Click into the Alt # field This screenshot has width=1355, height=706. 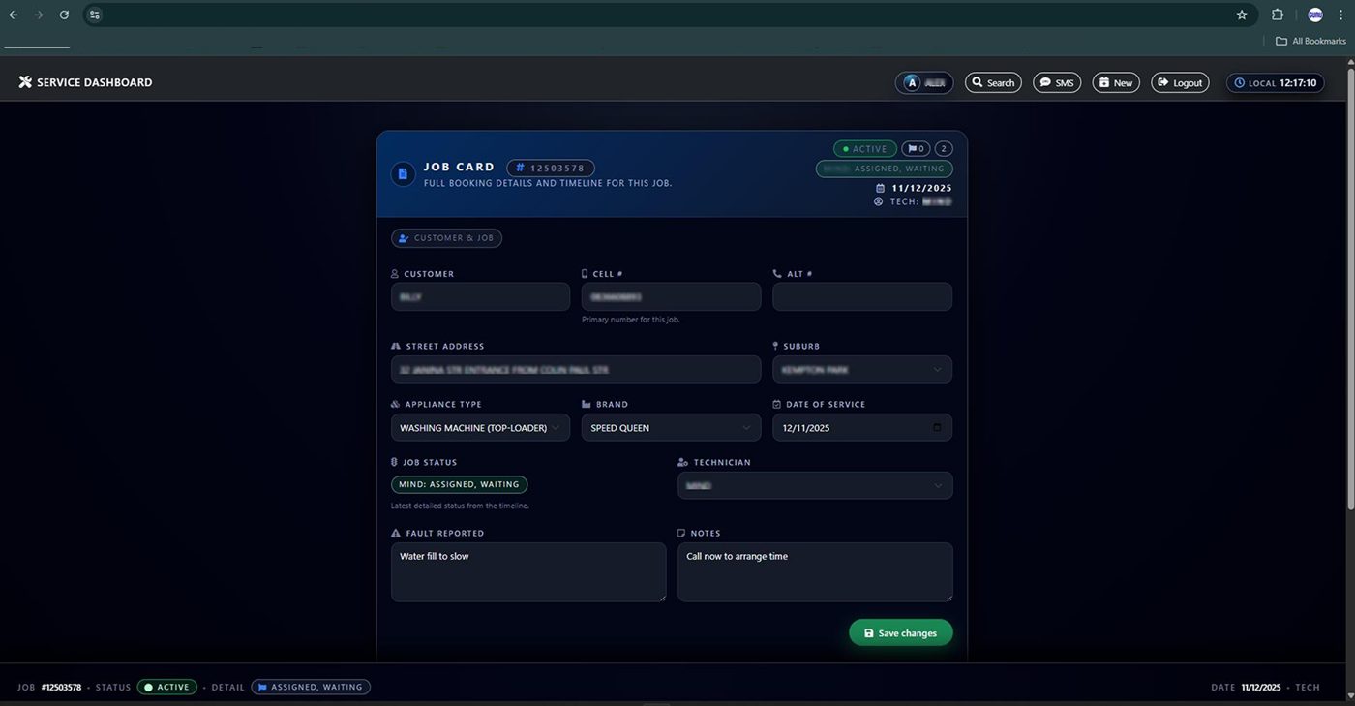pos(861,297)
